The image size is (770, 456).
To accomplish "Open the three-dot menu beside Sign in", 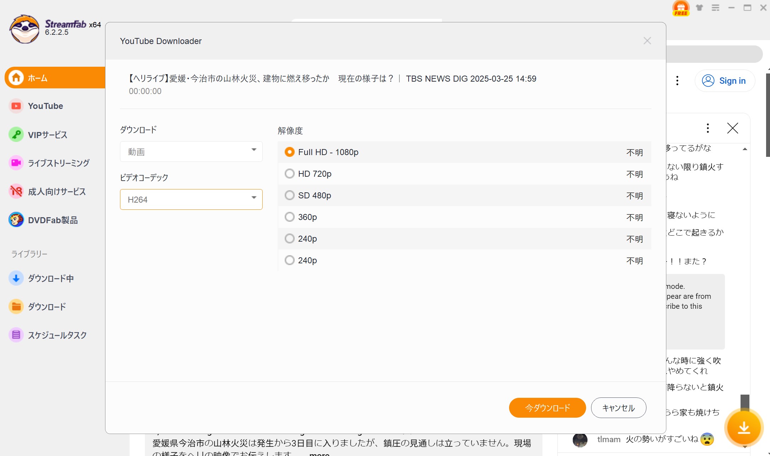I will pos(677,81).
